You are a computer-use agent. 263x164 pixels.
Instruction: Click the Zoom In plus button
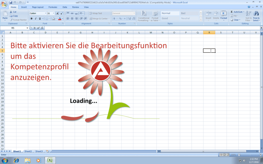[x=260, y=155]
